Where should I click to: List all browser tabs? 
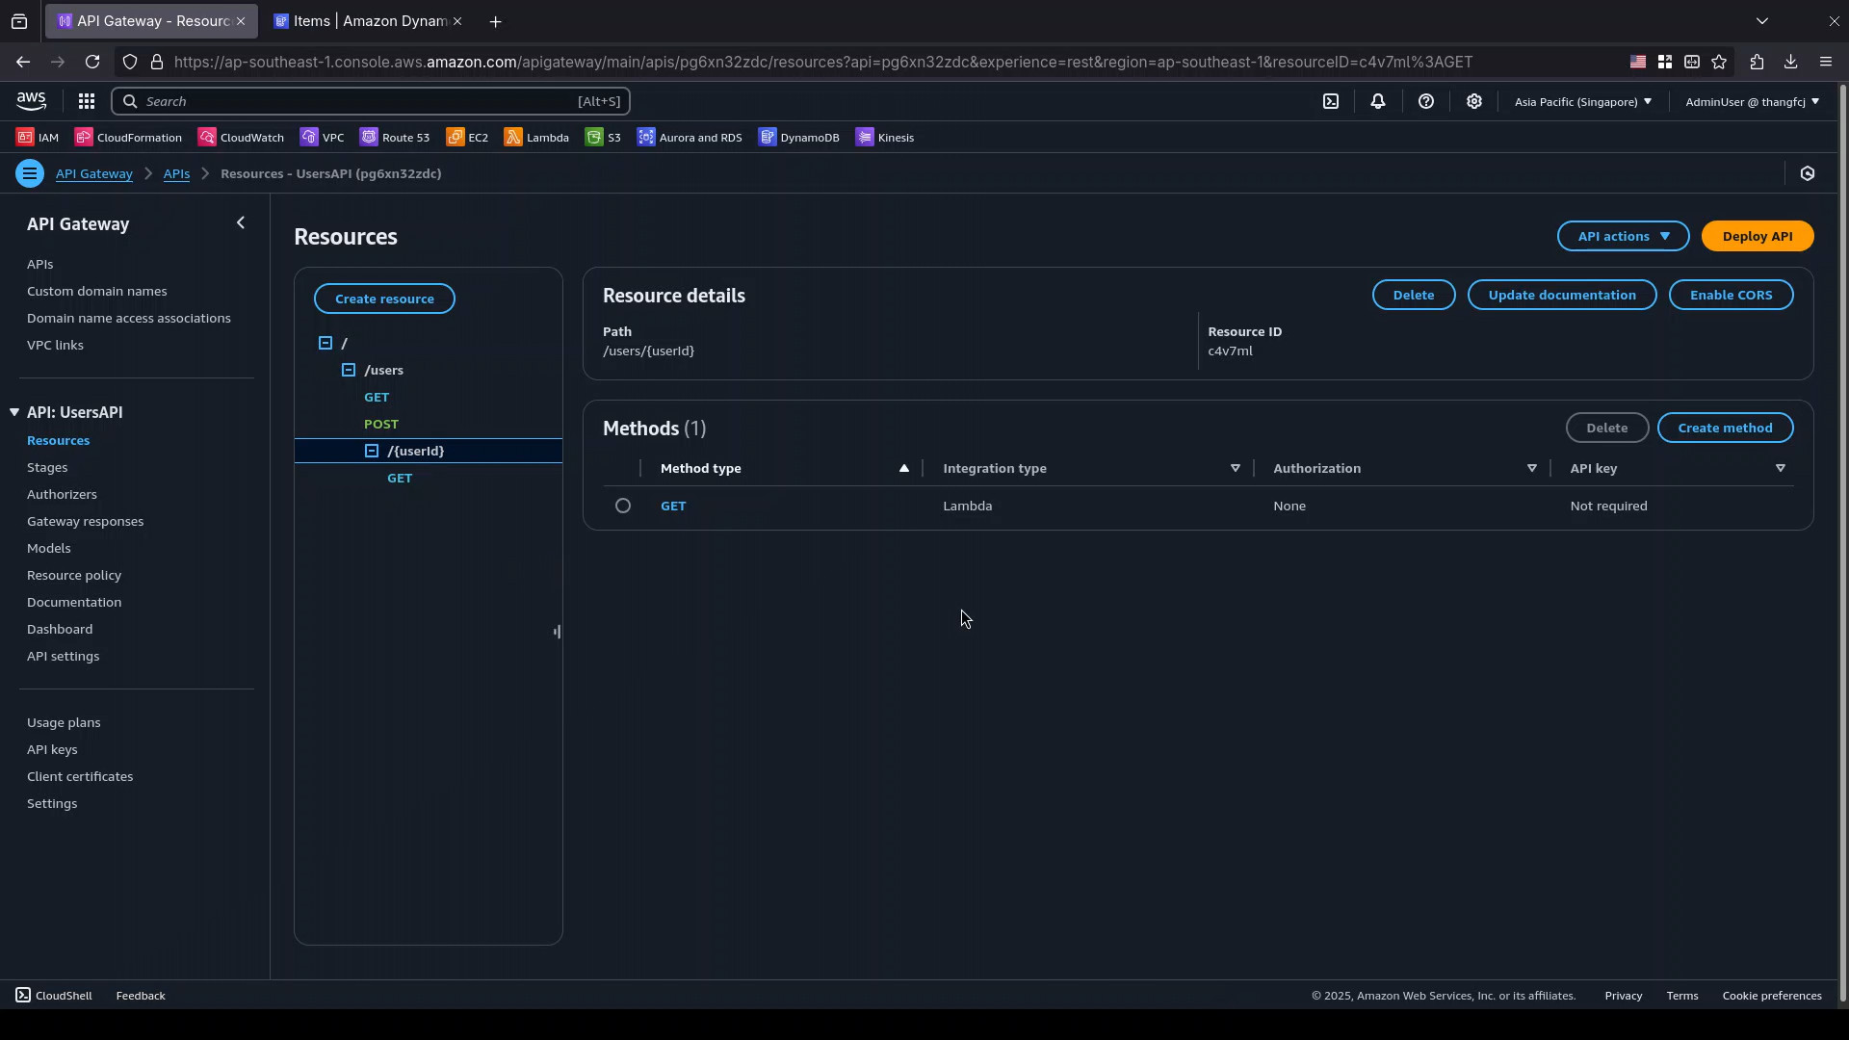point(1762,20)
